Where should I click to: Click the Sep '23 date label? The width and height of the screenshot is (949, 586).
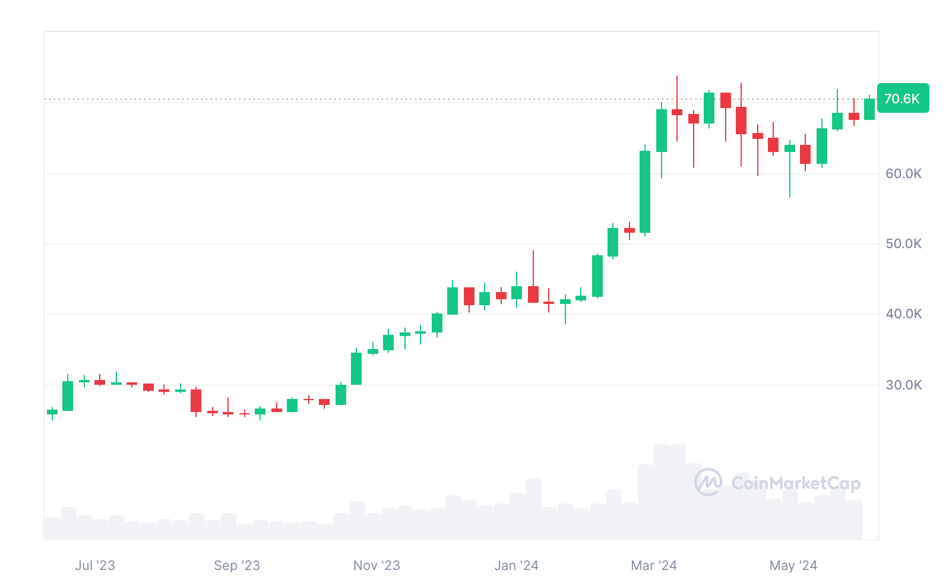point(237,565)
